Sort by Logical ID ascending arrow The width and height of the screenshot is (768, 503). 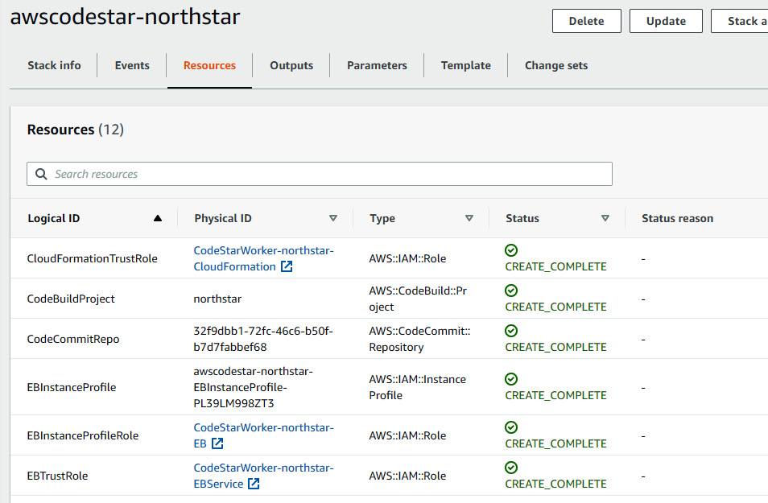click(x=157, y=218)
